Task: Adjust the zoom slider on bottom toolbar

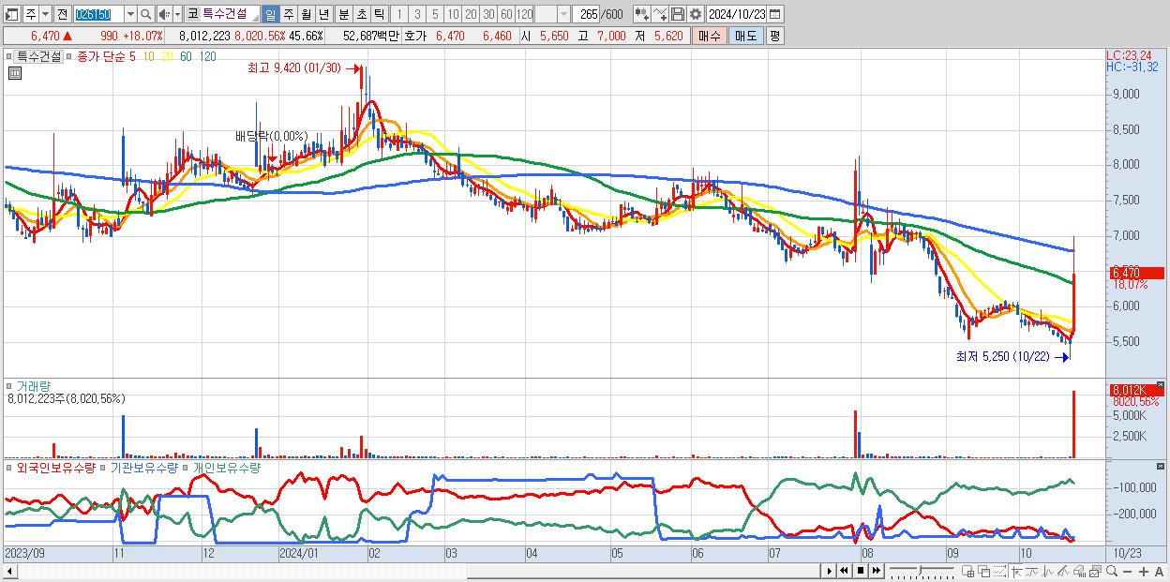Action: pyautogui.click(x=922, y=571)
